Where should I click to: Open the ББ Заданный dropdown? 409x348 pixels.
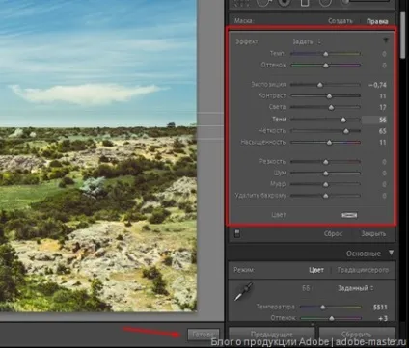(355, 288)
